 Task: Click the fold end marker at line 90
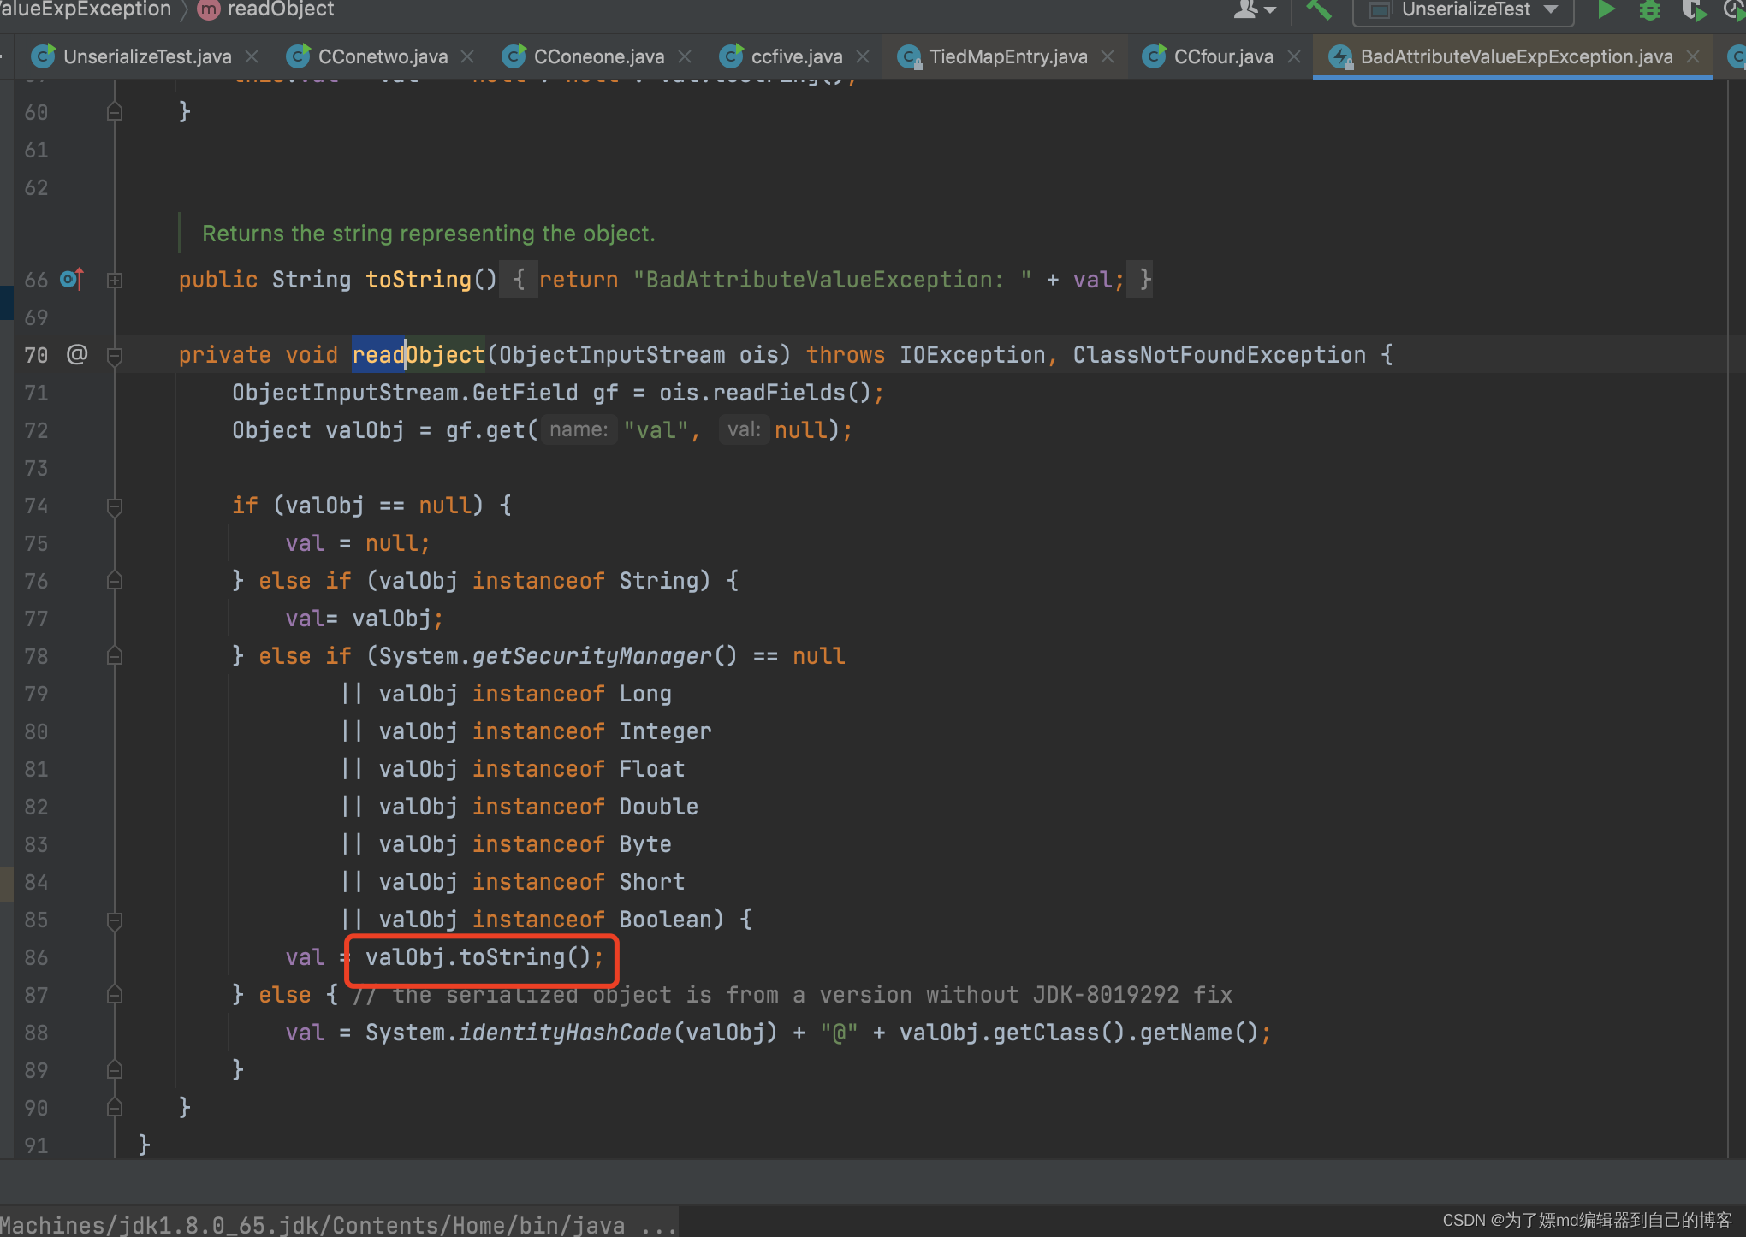click(x=115, y=1107)
